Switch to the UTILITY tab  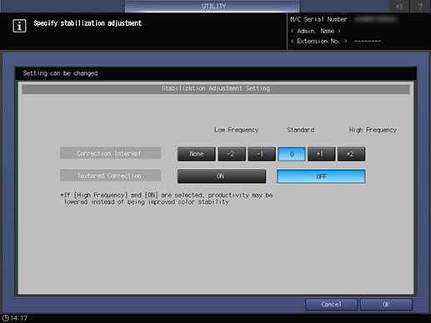click(213, 6)
